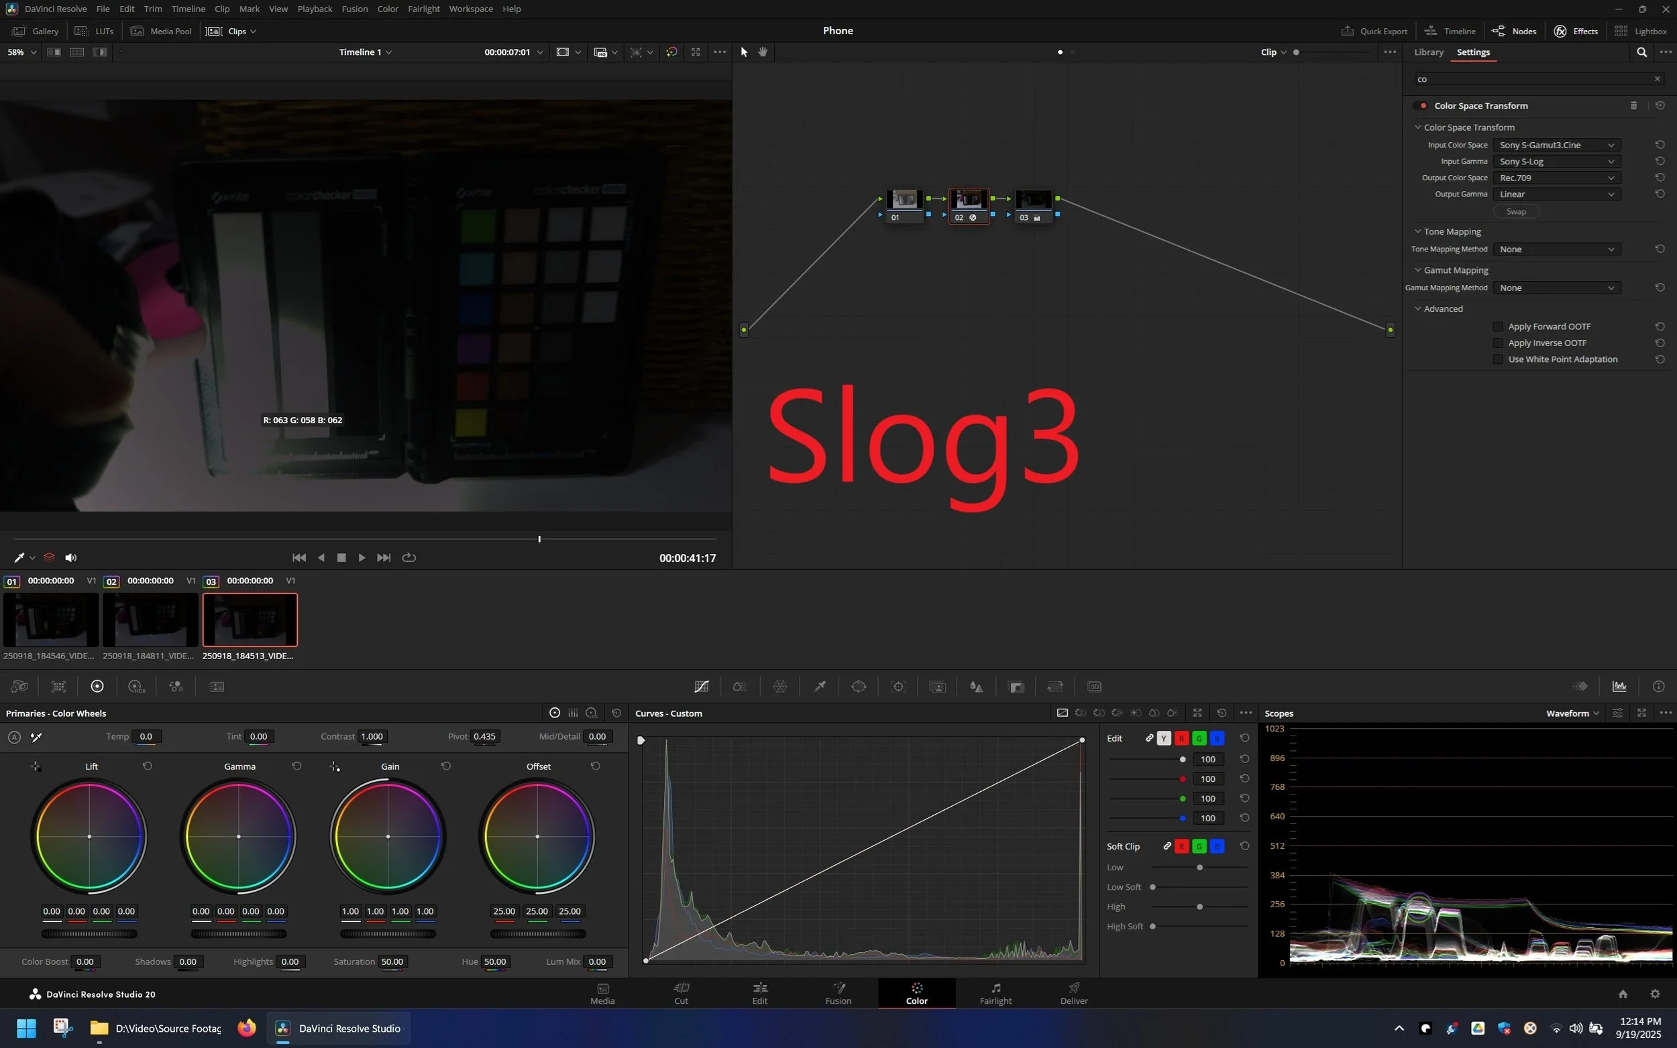Open the Fairlight menu
Viewport: 1677px width, 1048px height.
423,9
